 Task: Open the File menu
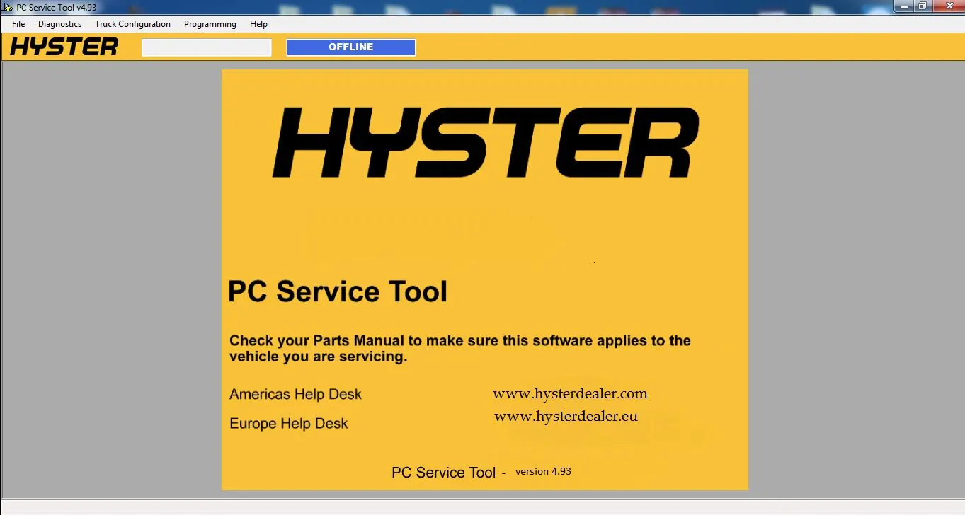point(18,24)
